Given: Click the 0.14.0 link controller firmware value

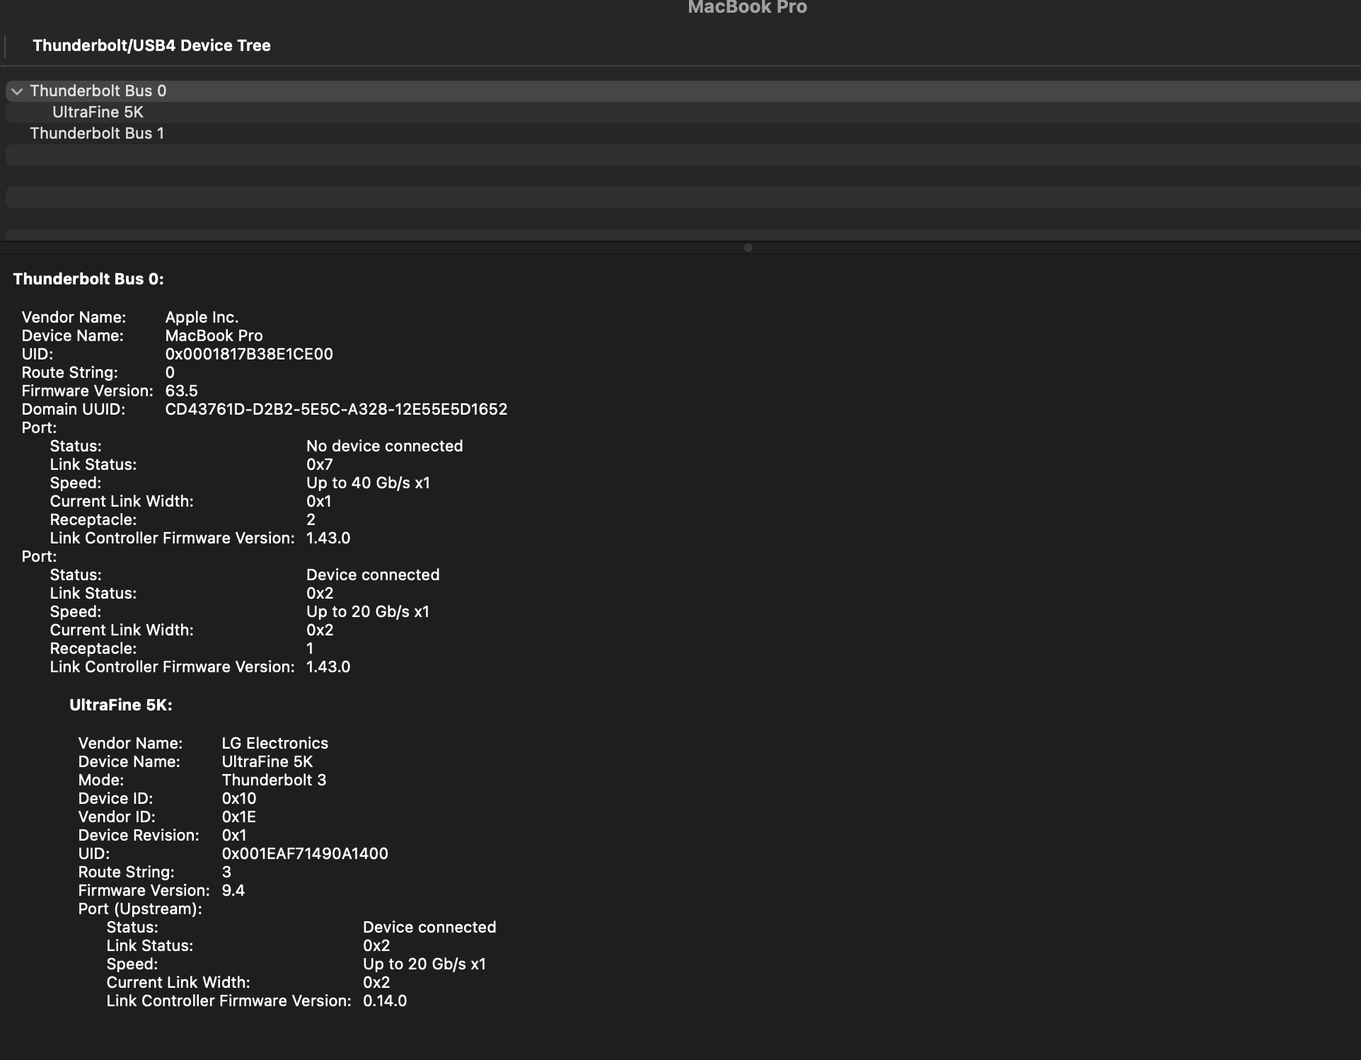Looking at the screenshot, I should [x=385, y=1001].
